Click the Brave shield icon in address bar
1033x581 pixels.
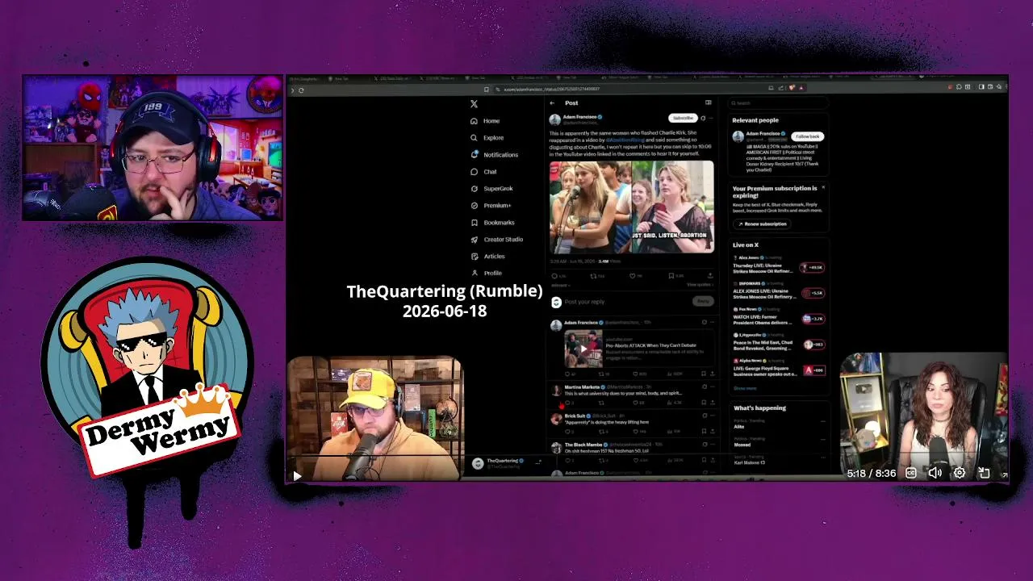(x=792, y=88)
